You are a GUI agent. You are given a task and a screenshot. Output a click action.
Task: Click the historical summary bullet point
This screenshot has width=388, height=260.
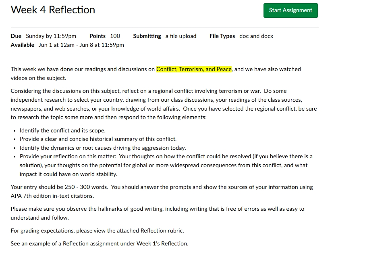click(x=98, y=139)
